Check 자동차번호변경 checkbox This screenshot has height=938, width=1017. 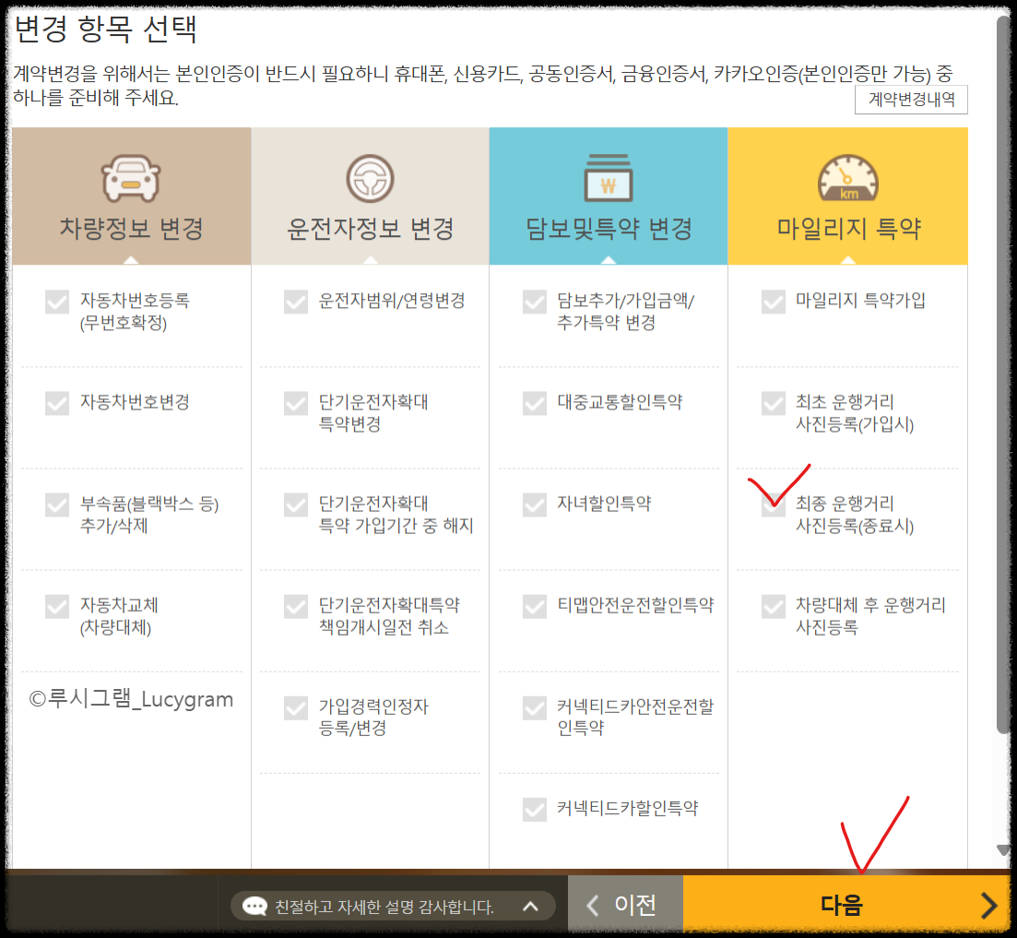click(x=57, y=403)
